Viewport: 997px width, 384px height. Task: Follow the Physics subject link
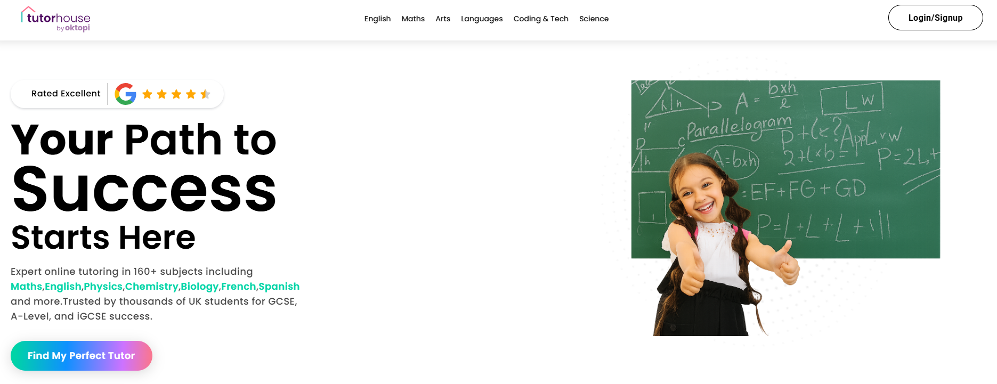pyautogui.click(x=103, y=287)
